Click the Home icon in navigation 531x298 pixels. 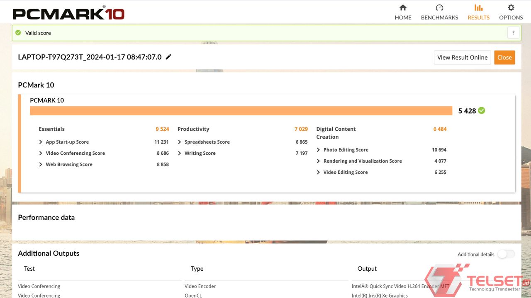[x=403, y=8]
